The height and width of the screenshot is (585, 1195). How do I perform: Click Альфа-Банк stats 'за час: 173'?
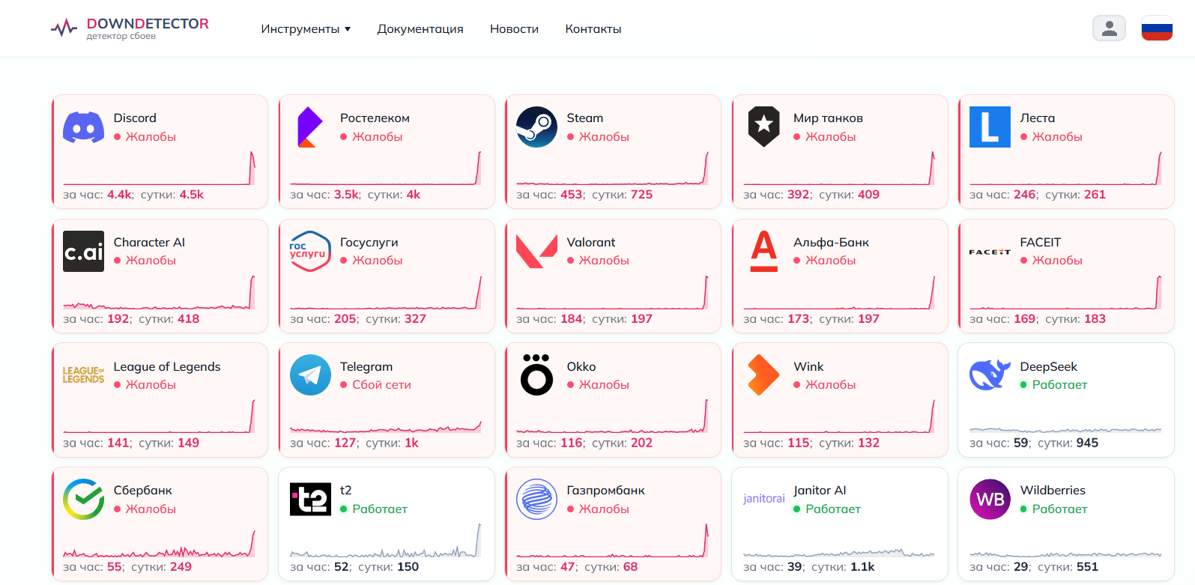click(x=778, y=319)
